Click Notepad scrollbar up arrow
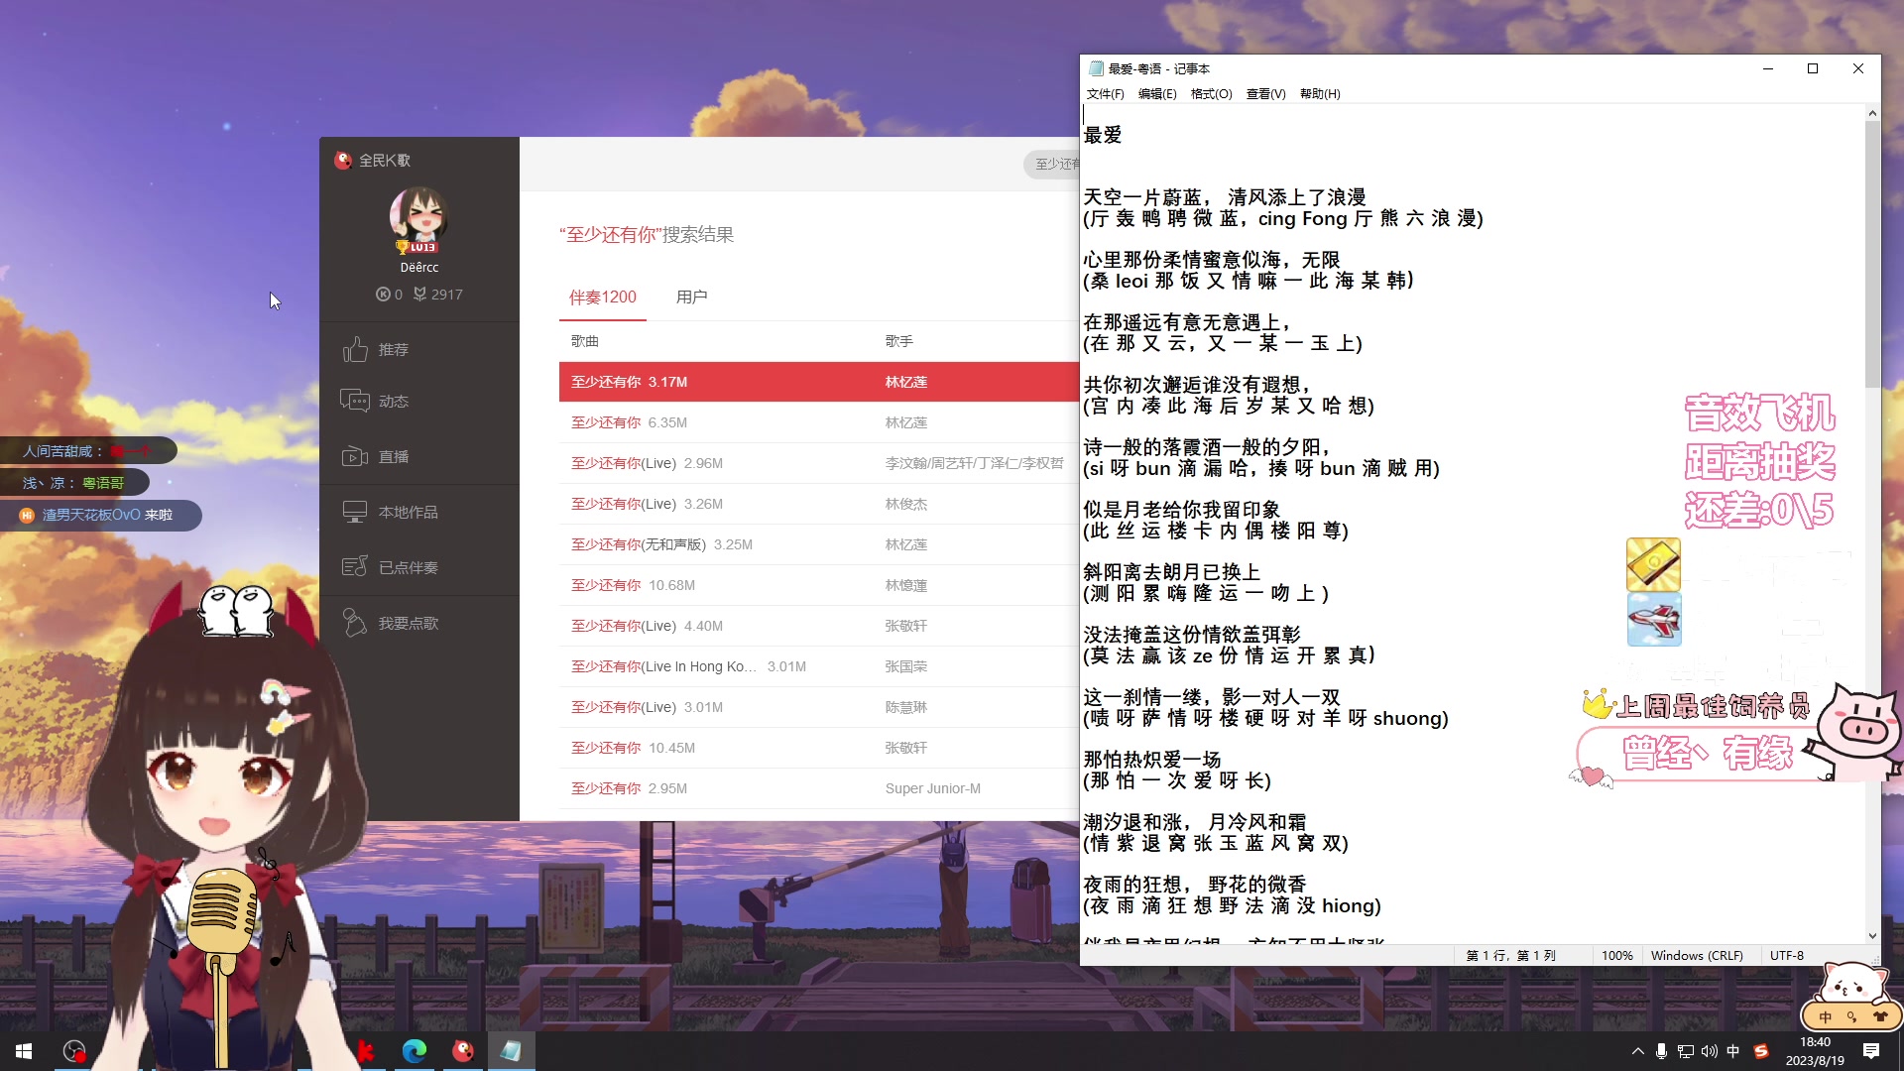Viewport: 1904px width, 1071px height. 1872,113
